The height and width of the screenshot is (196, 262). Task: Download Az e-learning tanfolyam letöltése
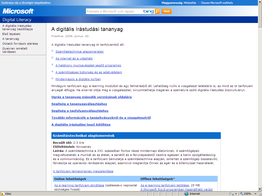(165, 185)
